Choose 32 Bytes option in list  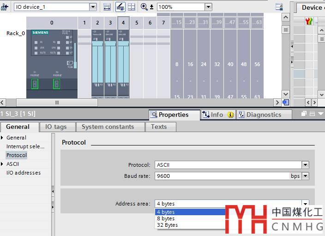190,225
